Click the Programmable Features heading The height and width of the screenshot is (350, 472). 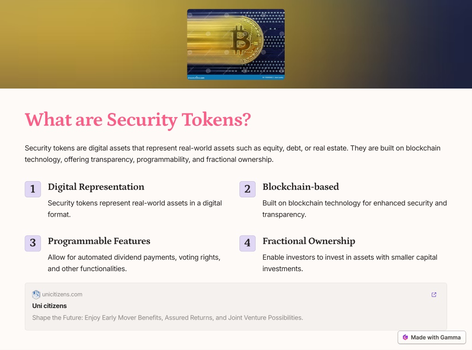click(x=99, y=241)
